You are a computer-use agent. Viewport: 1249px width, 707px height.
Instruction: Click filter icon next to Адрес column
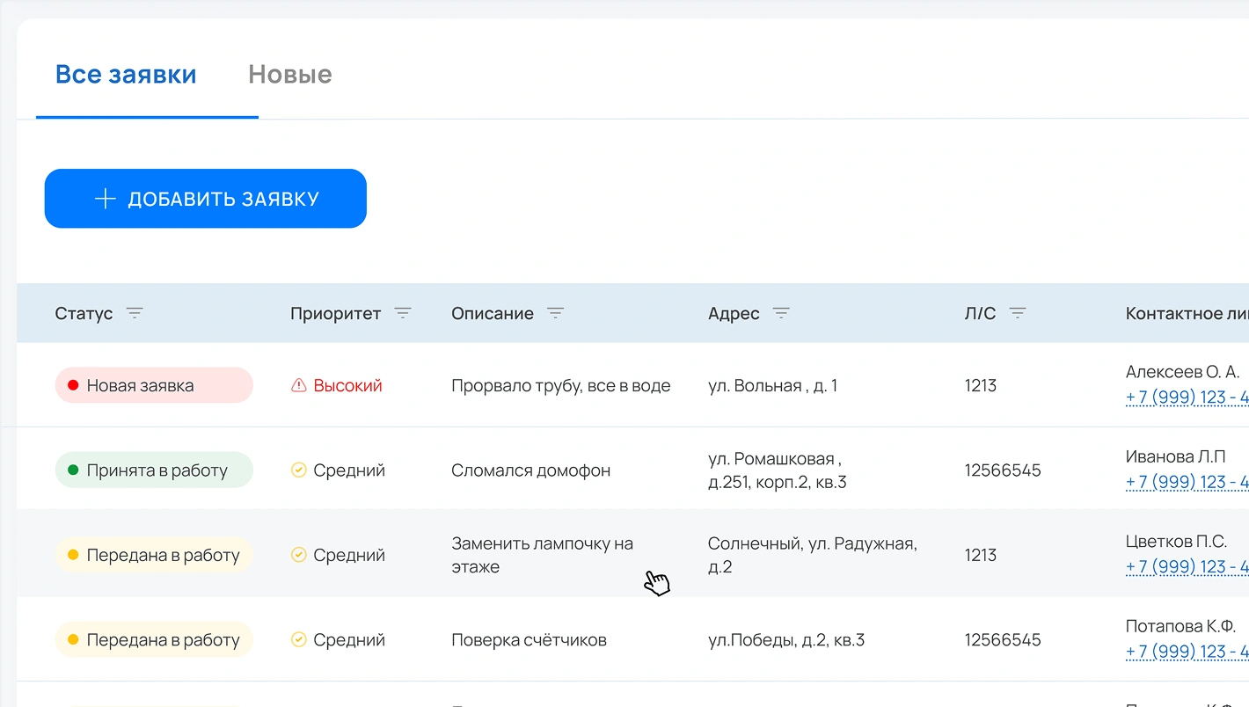click(781, 313)
